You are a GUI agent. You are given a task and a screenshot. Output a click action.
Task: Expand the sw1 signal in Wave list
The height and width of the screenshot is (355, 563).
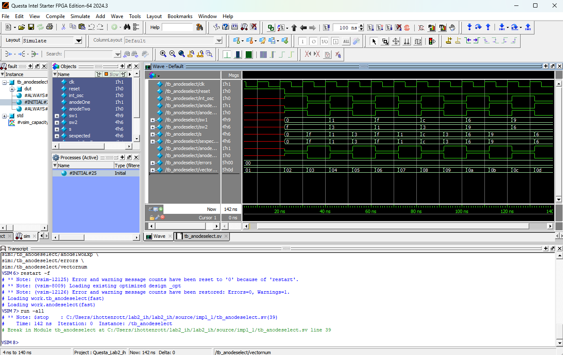pyautogui.click(x=153, y=120)
